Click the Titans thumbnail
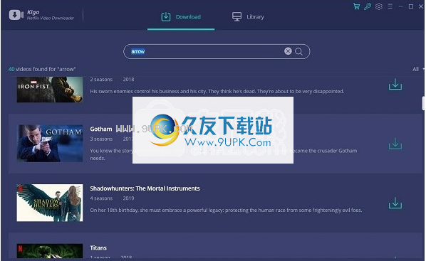The width and height of the screenshot is (426, 261). coord(50,251)
